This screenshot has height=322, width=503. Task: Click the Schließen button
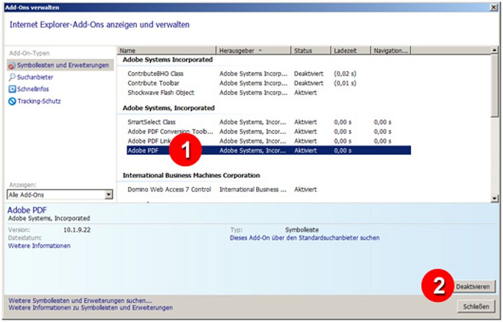click(476, 306)
